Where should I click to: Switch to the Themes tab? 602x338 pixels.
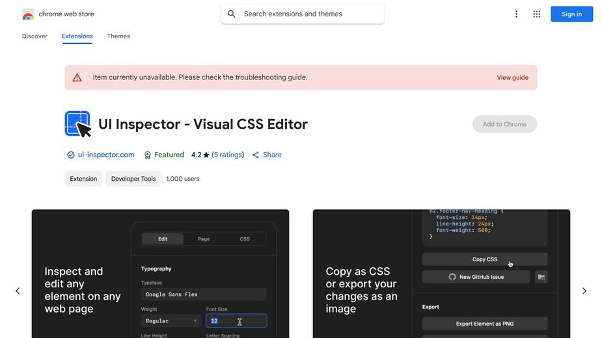click(118, 36)
